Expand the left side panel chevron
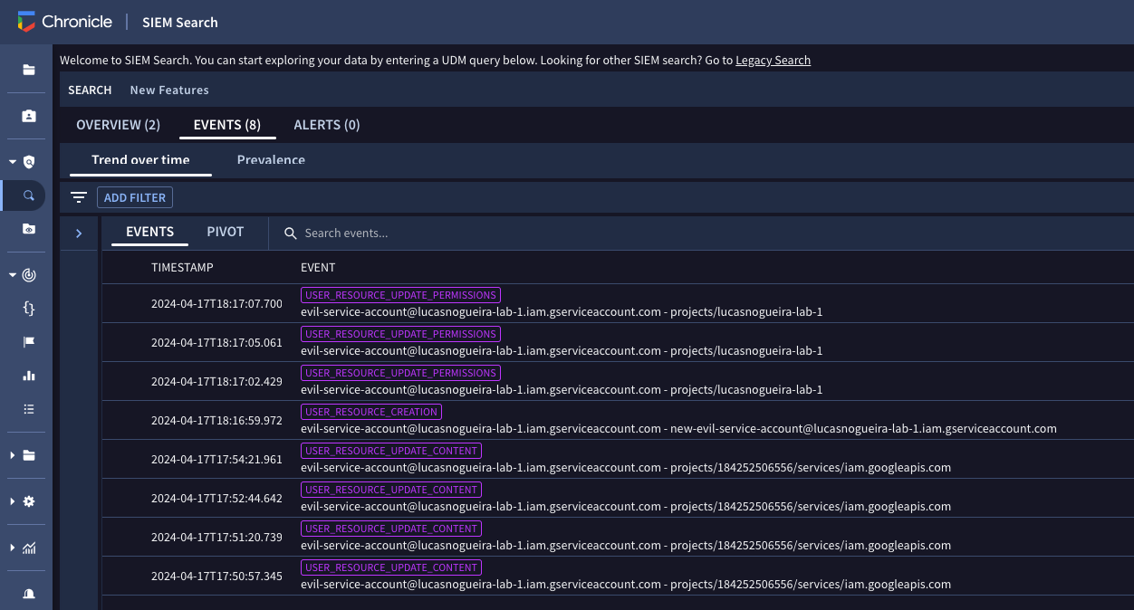Screen dimensions: 1134x610 click(78, 232)
